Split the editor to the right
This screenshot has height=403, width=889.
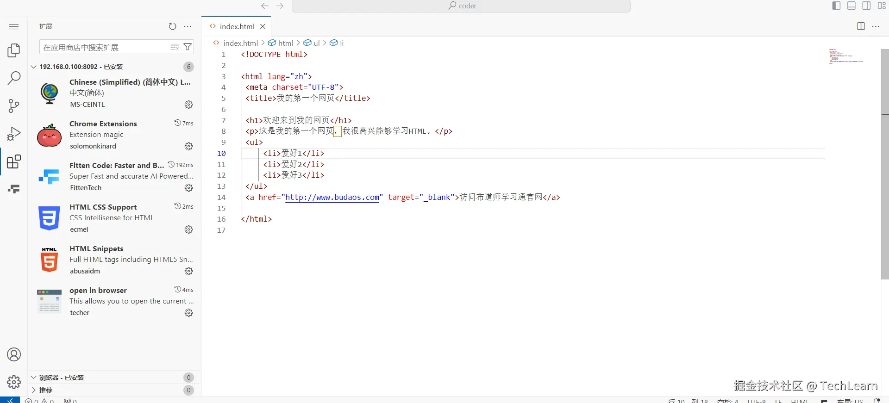(861, 26)
